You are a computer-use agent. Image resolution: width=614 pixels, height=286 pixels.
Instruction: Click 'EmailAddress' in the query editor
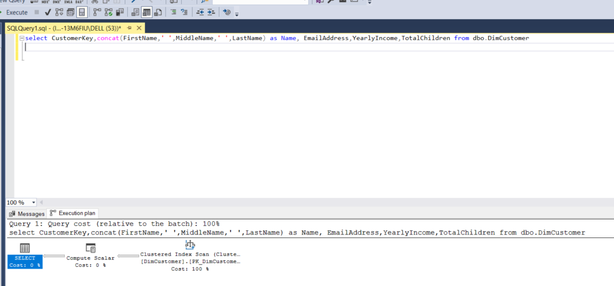pyautogui.click(x=327, y=38)
